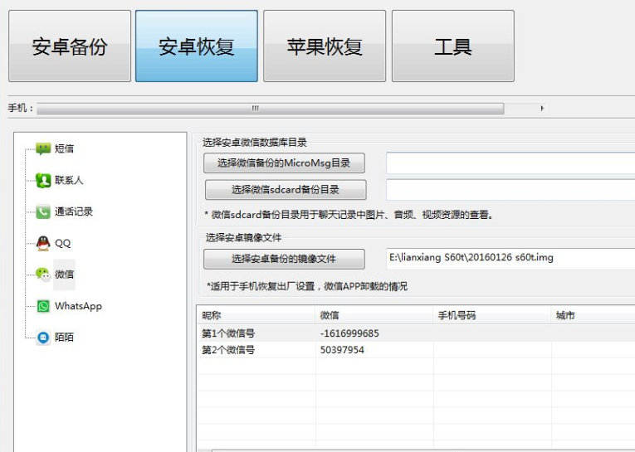Click the value 50397954
This screenshot has width=635, height=452.
342,350
